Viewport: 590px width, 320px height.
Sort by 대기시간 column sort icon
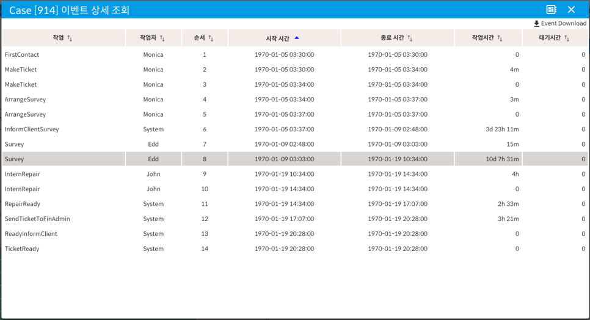(567, 38)
